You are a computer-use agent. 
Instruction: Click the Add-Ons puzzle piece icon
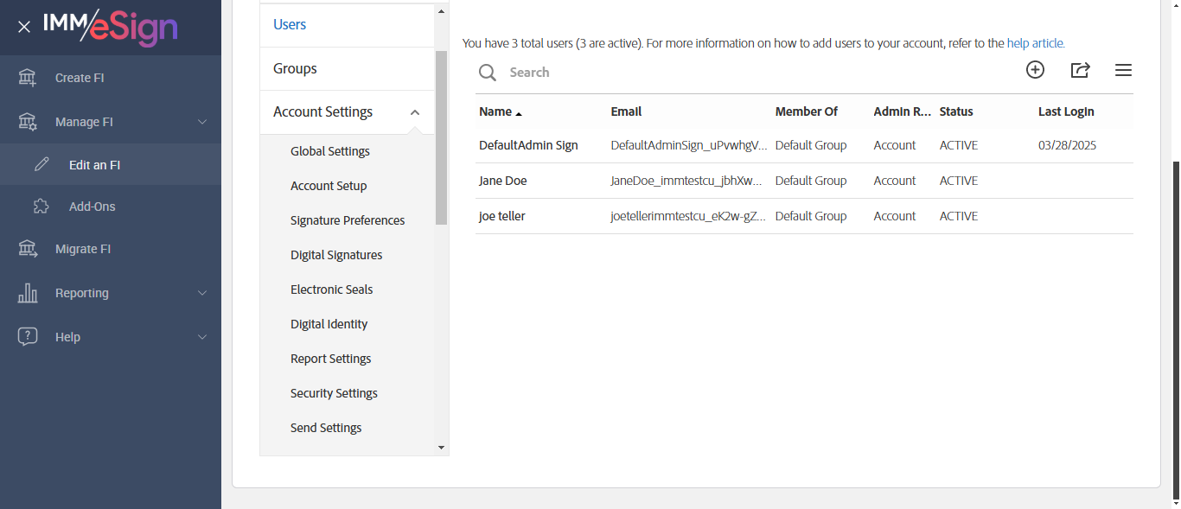[x=41, y=207]
